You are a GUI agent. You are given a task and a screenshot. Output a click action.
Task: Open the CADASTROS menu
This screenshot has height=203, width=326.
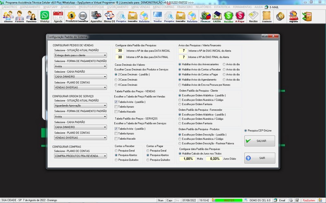coord(9,7)
